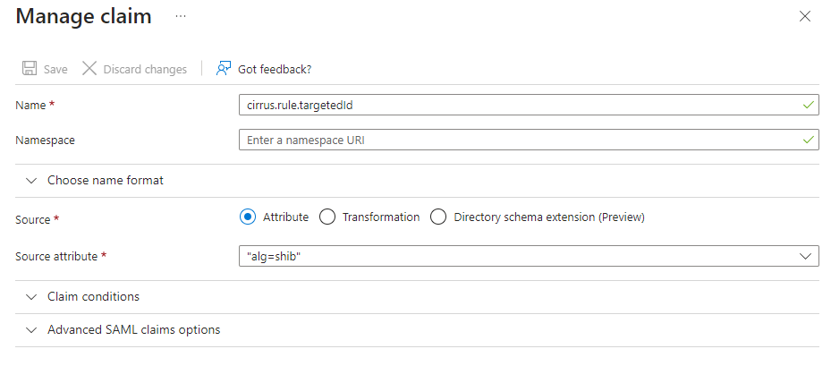The image size is (831, 366).
Task: Close the Manage claim panel
Action: pyautogui.click(x=804, y=17)
